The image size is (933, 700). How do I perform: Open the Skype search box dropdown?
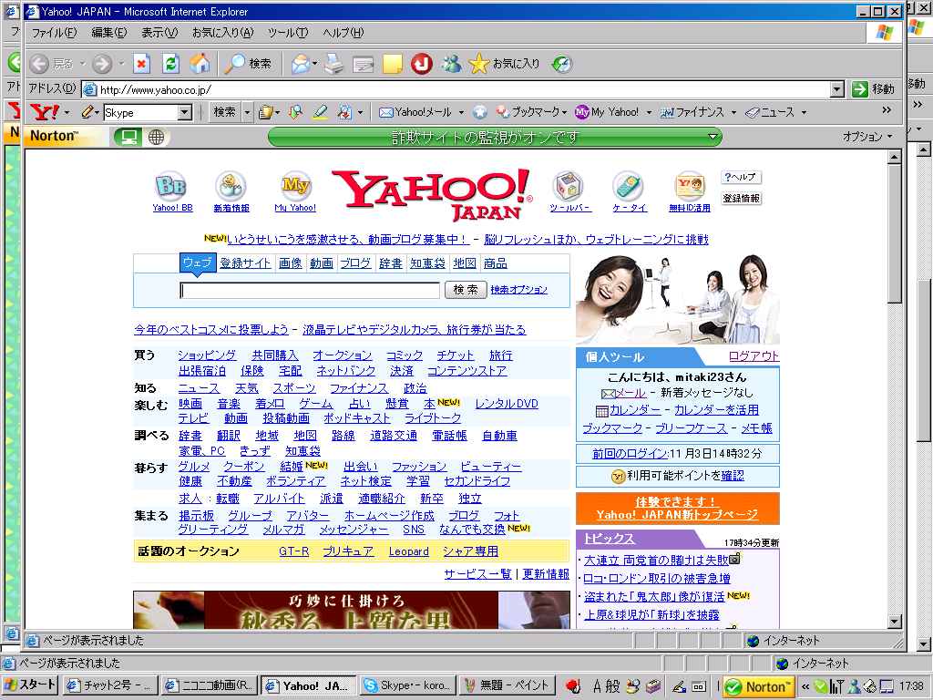click(x=185, y=112)
